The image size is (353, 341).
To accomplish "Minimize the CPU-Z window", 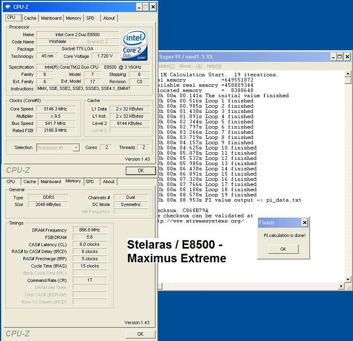I will (139, 7).
